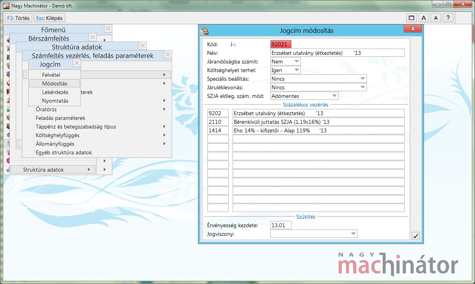The image size is (475, 284).
Task: Click the Bérenkívüli juttatás SZJA row text
Action: pyautogui.click(x=319, y=122)
